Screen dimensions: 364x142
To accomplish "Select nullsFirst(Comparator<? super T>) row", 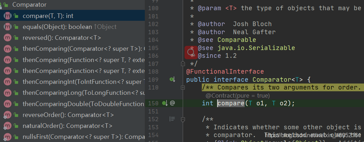I will 73,137.
